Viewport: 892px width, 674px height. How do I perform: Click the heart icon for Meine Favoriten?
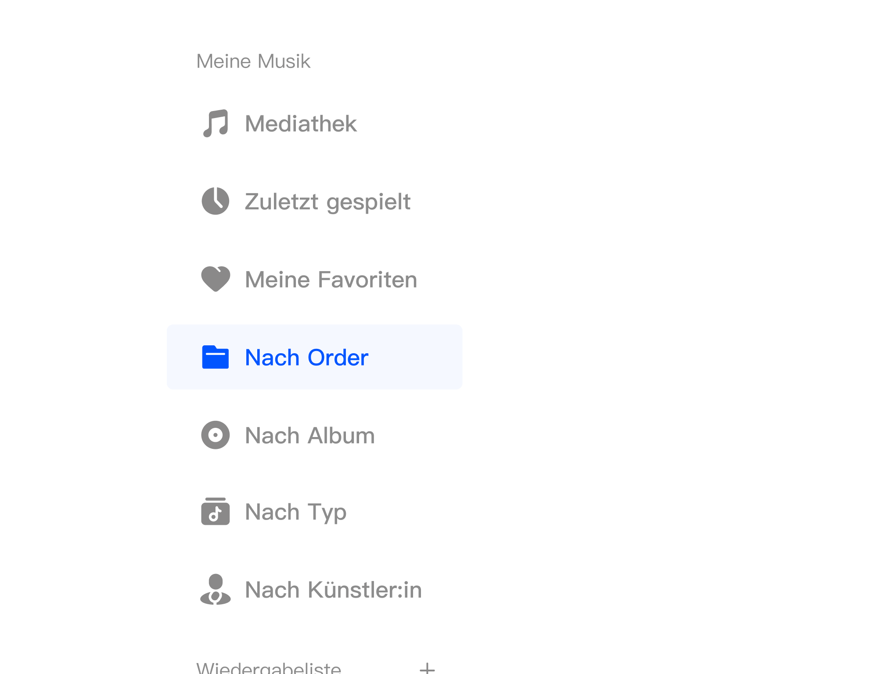point(215,279)
